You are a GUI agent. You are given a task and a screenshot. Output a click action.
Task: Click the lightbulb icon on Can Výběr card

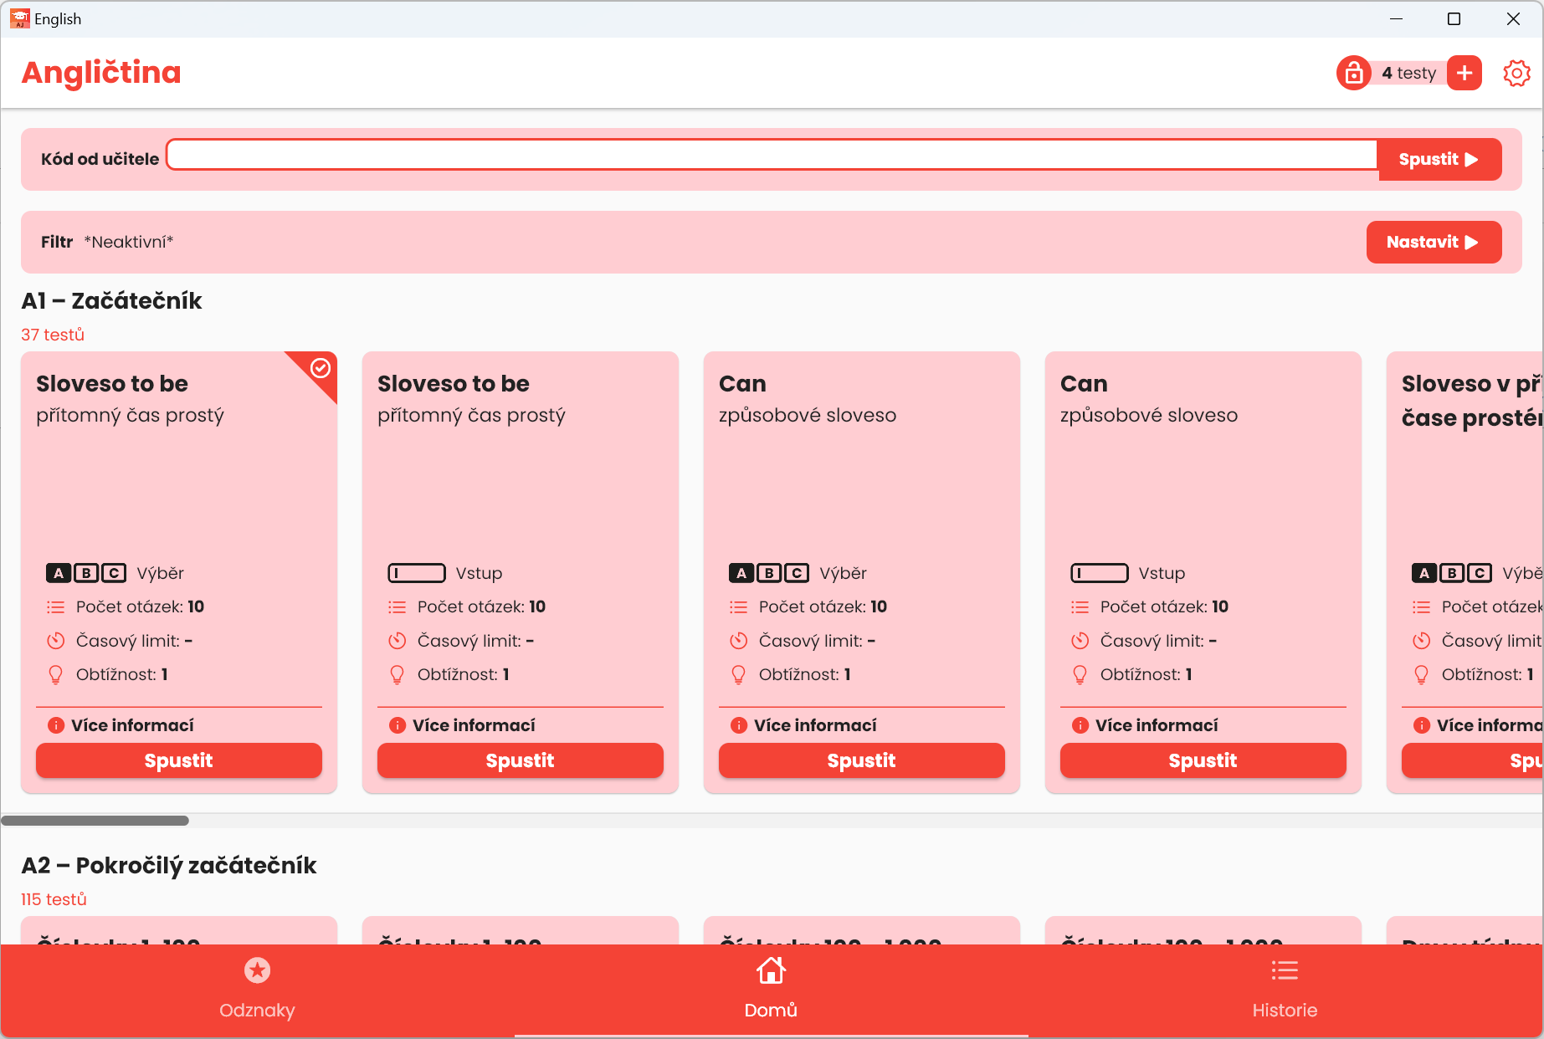tap(739, 675)
